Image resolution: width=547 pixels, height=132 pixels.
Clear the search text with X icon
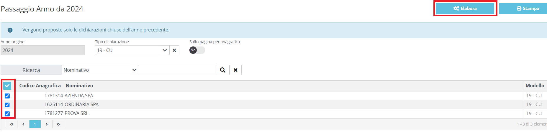click(235, 70)
